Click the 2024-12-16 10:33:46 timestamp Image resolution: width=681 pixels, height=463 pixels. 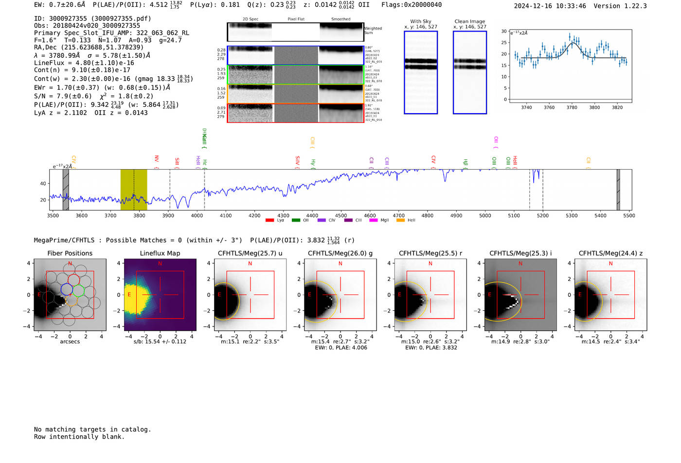tap(550, 6)
